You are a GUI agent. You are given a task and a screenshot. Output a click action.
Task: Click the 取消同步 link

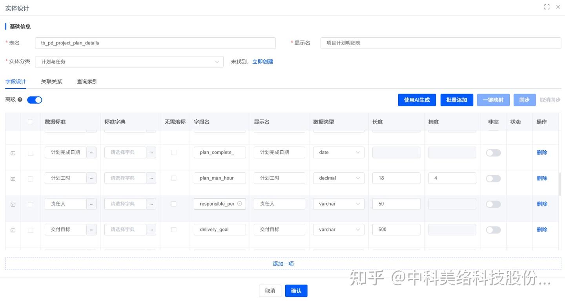tap(550, 100)
